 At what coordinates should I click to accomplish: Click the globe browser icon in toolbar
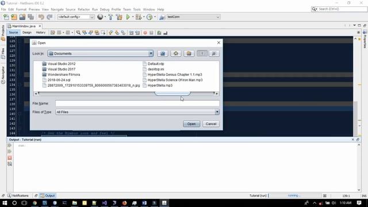pyautogui.click(x=100, y=17)
